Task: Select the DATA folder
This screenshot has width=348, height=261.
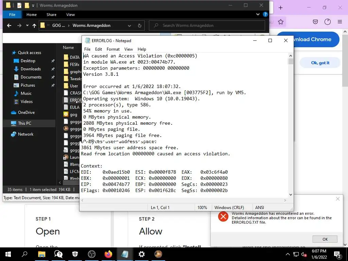Action: (72, 57)
